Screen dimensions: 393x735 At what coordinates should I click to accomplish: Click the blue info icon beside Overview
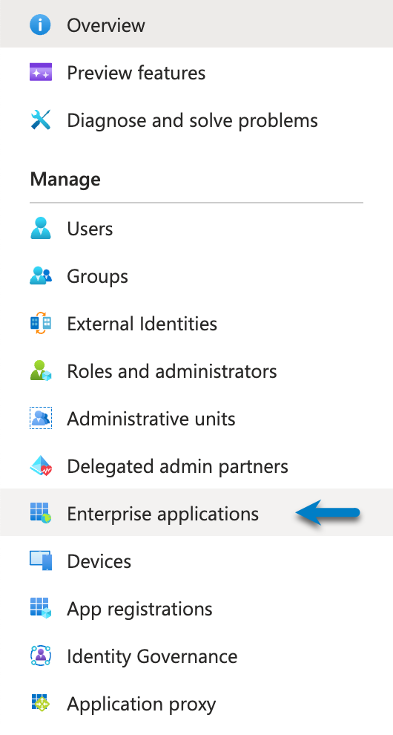[x=40, y=24]
